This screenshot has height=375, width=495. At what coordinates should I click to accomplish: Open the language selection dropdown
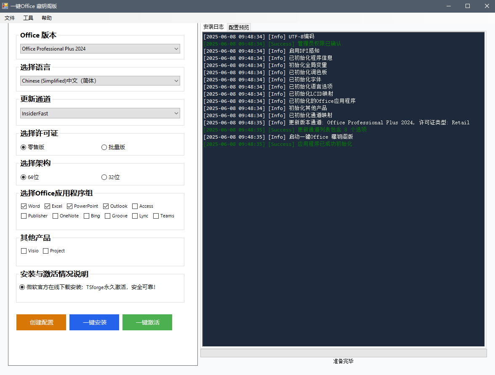click(100, 80)
